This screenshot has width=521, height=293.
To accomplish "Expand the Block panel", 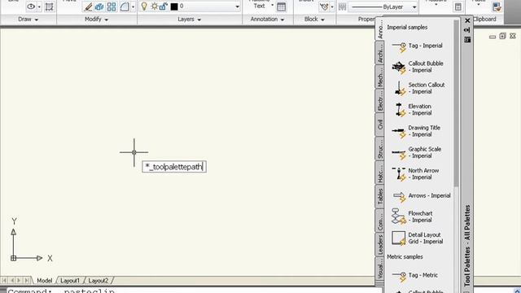I will click(x=314, y=20).
